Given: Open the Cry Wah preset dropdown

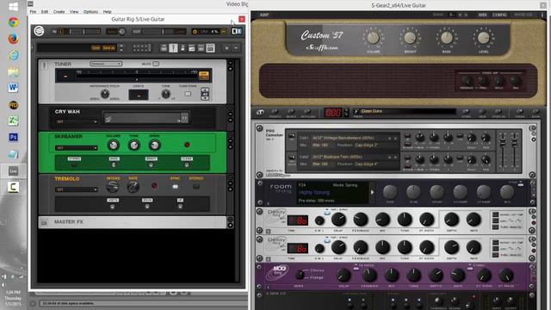Looking at the screenshot, I should (76, 121).
